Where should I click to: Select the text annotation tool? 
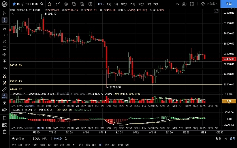click(4, 28)
